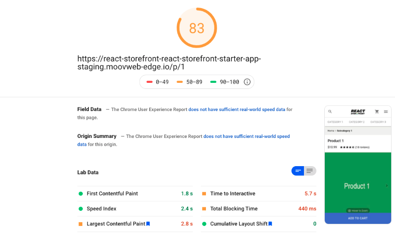The width and height of the screenshot is (395, 239).
Task: Click the 83 performance score gauge
Action: 197,28
